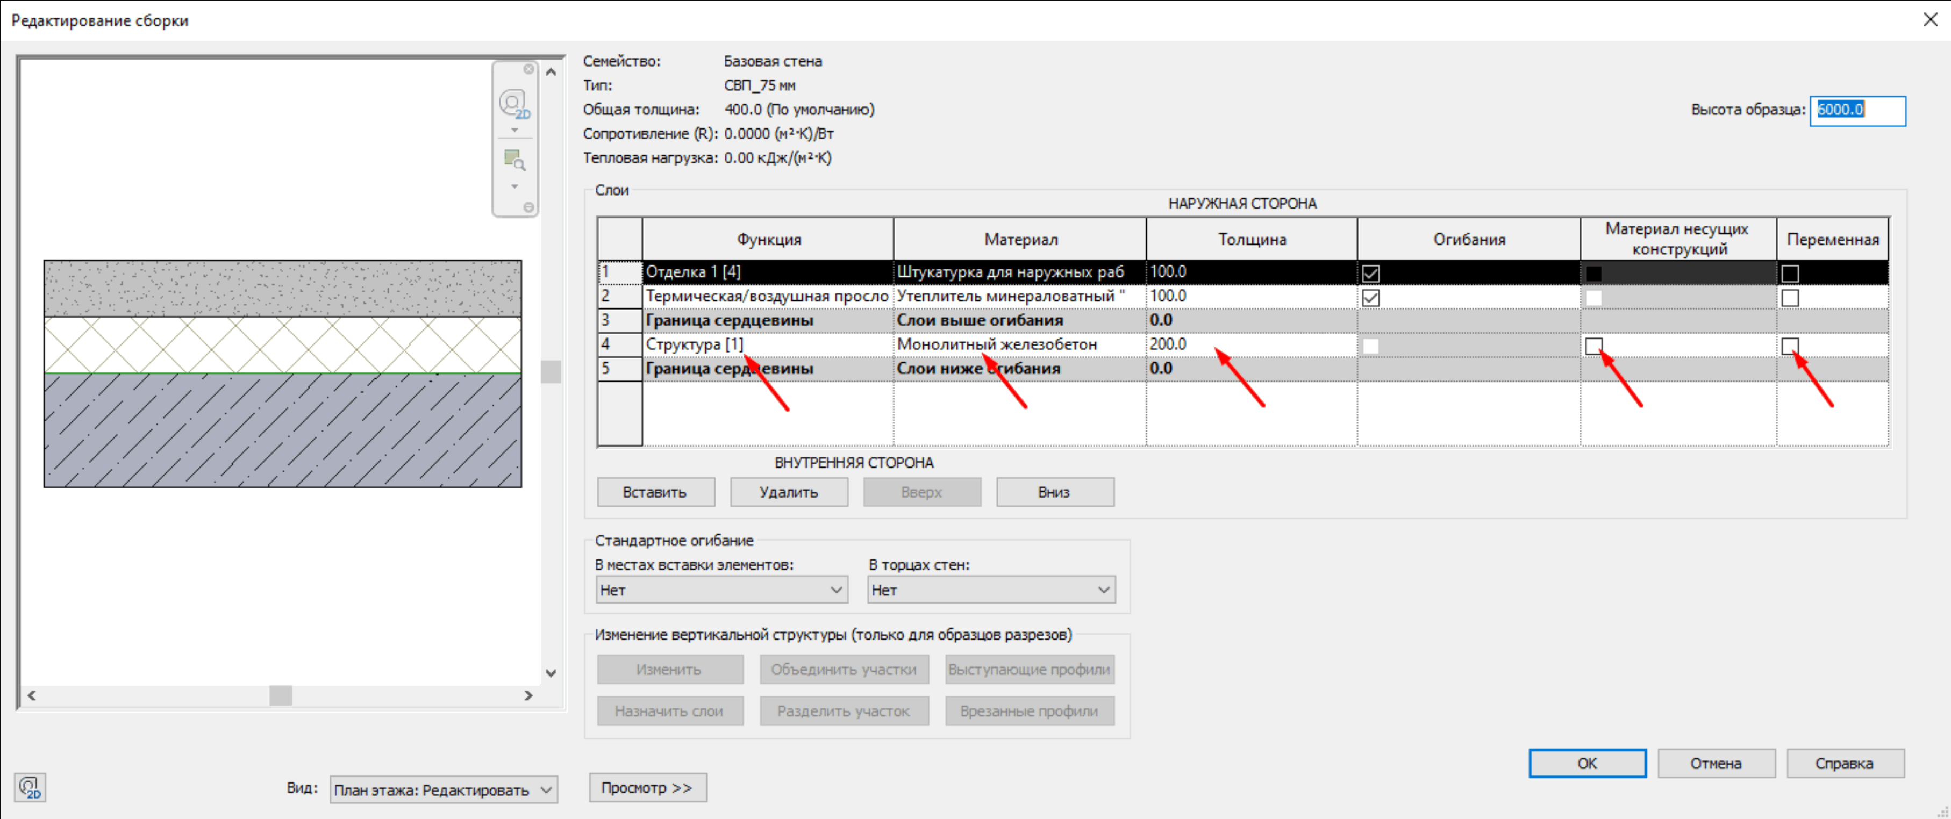Select the Структура [1] function cell
Viewport: 1951px width, 819px height.
767,345
